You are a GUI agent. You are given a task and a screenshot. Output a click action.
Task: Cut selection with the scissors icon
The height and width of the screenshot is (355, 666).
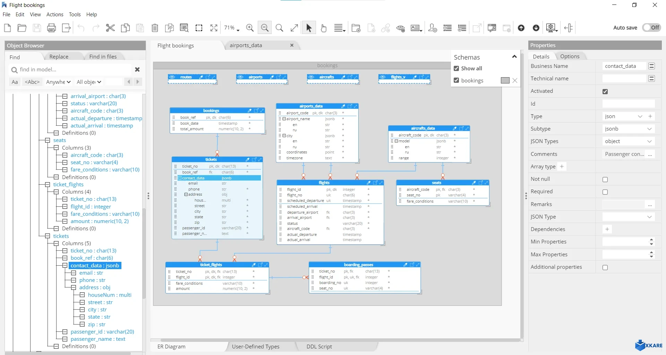110,28
